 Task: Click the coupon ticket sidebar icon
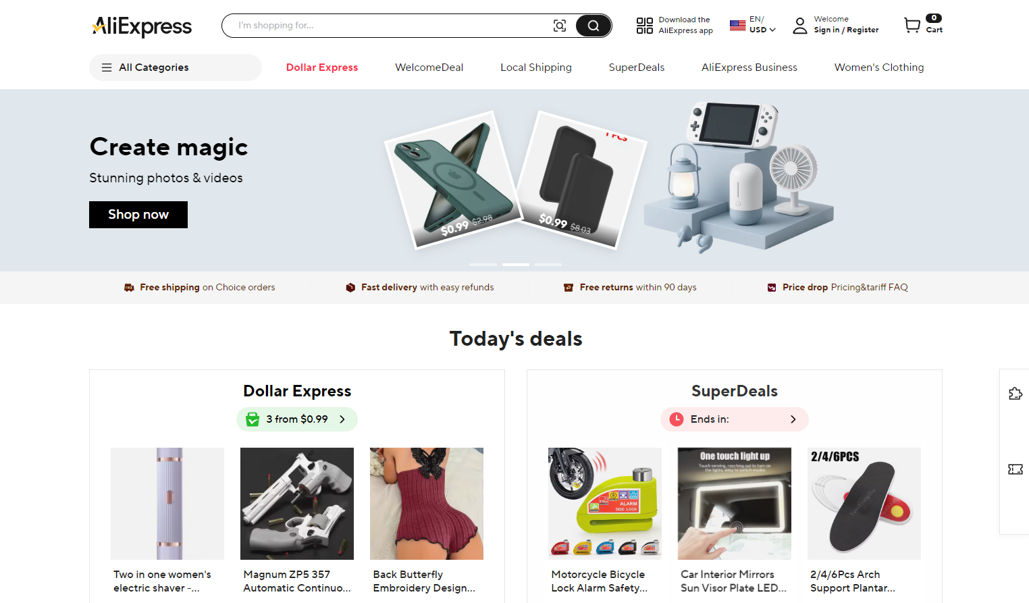click(1015, 469)
